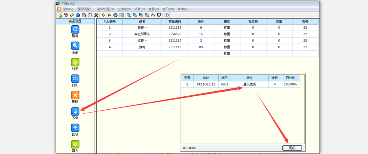368x154 pixels.
Task: Click the red lamp toolbar icon
Action: 66,15
